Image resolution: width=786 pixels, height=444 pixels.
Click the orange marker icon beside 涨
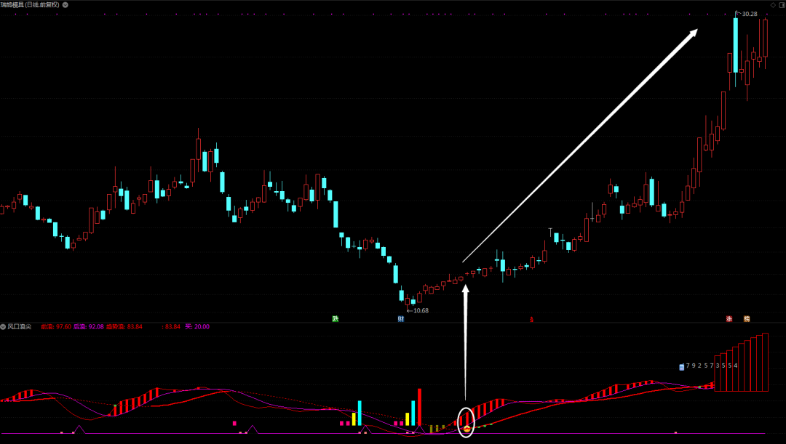[747, 319]
